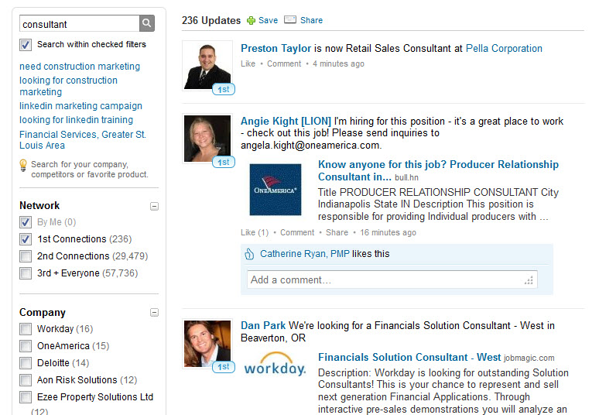Uncheck the 1st Connections filter

(x=26, y=239)
